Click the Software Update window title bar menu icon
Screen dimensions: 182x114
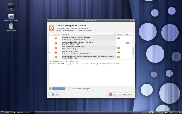(49, 21)
